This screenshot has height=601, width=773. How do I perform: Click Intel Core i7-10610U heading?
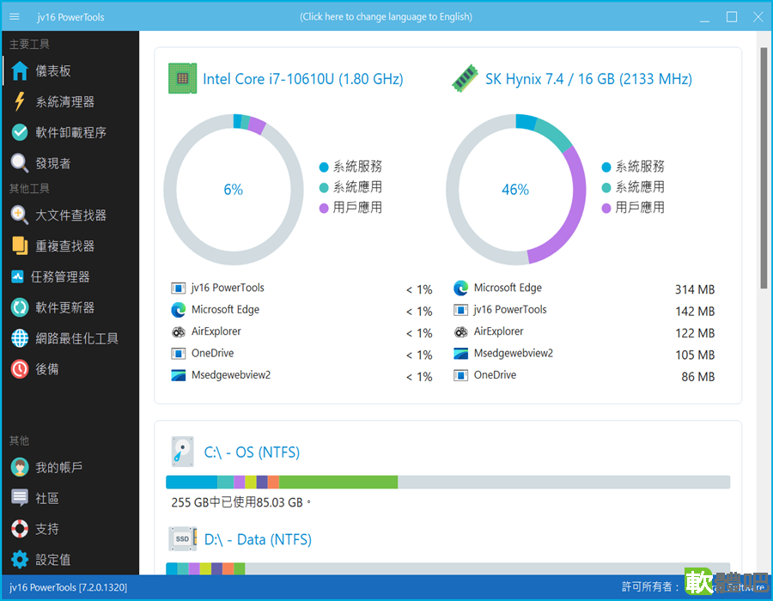pos(303,79)
